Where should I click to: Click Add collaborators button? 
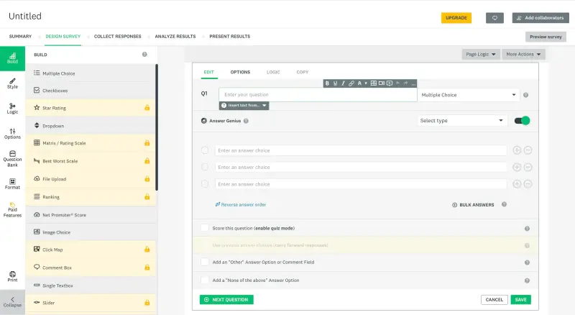click(x=540, y=18)
